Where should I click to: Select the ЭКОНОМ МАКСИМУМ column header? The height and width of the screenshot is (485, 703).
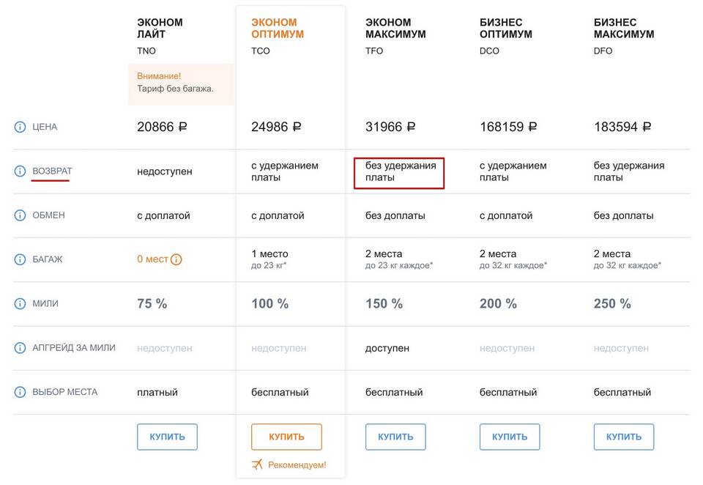point(395,29)
